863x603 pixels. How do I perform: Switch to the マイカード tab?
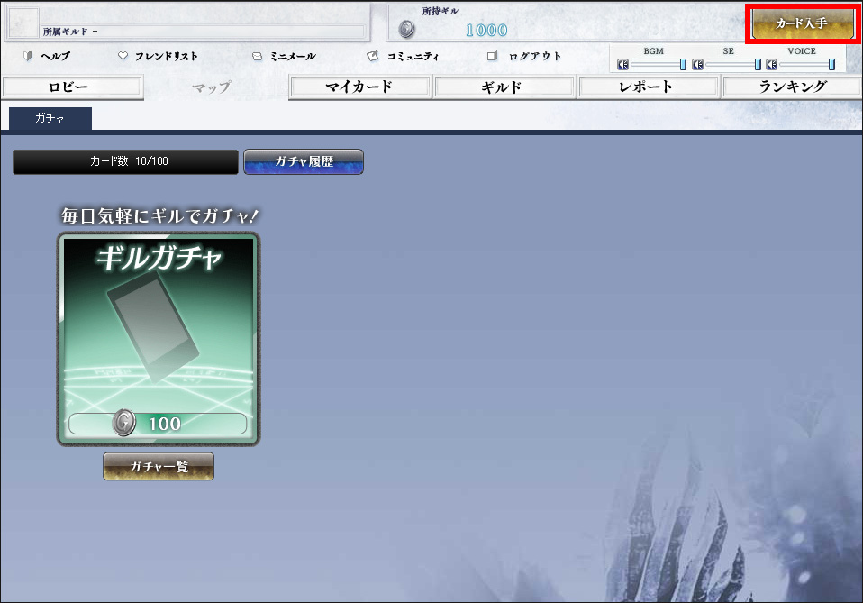click(359, 87)
